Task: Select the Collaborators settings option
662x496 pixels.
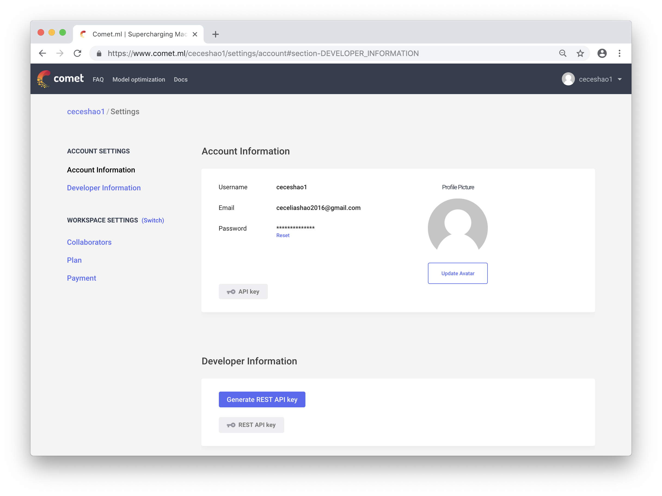Action: (89, 242)
